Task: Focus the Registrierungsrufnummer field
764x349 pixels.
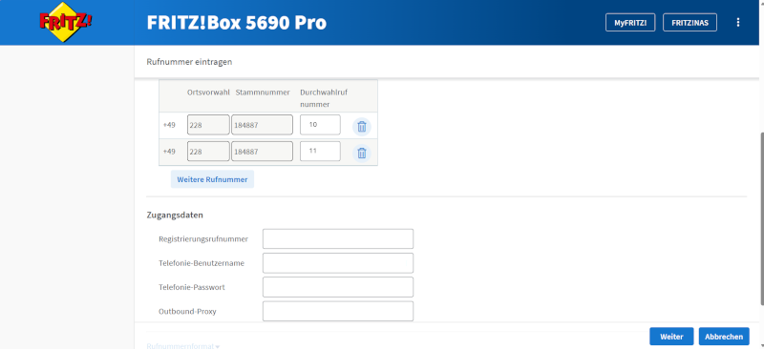Action: click(338, 239)
